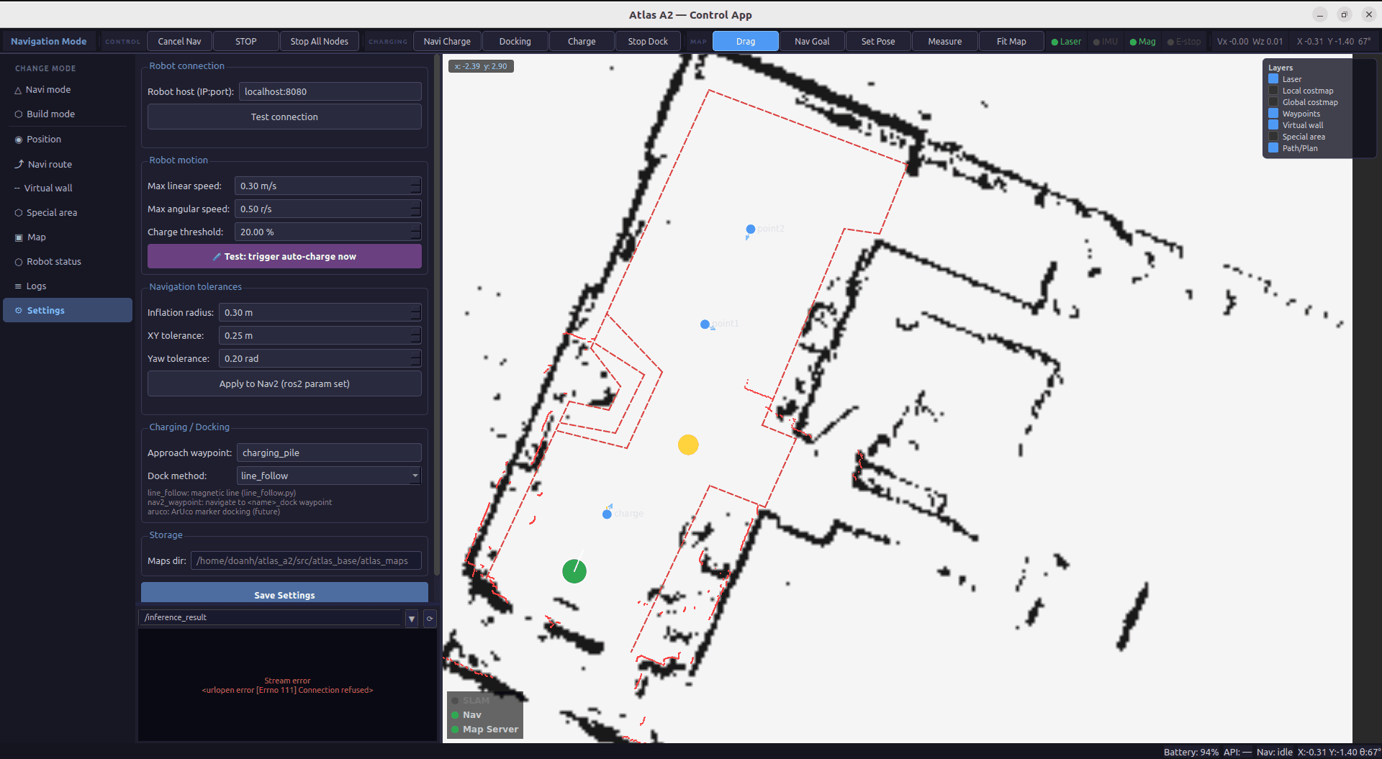Enable the Local costmap layer
This screenshot has height=759, width=1382.
[x=1273, y=91]
